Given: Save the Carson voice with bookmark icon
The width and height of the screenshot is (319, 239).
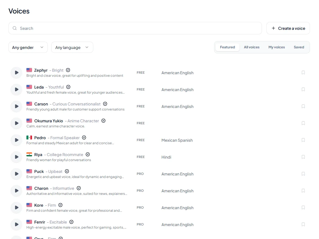Looking at the screenshot, I should [303, 106].
